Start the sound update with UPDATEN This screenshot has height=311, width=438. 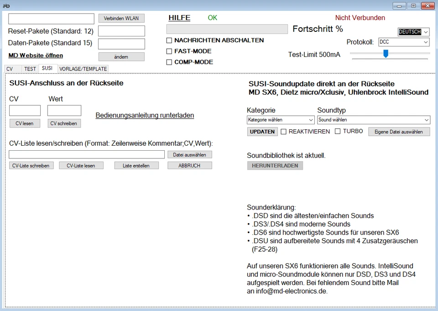point(262,131)
